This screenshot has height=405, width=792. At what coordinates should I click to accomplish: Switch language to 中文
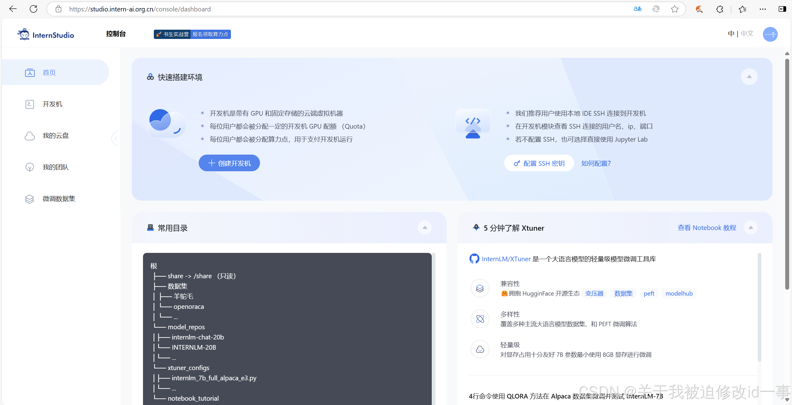point(747,33)
